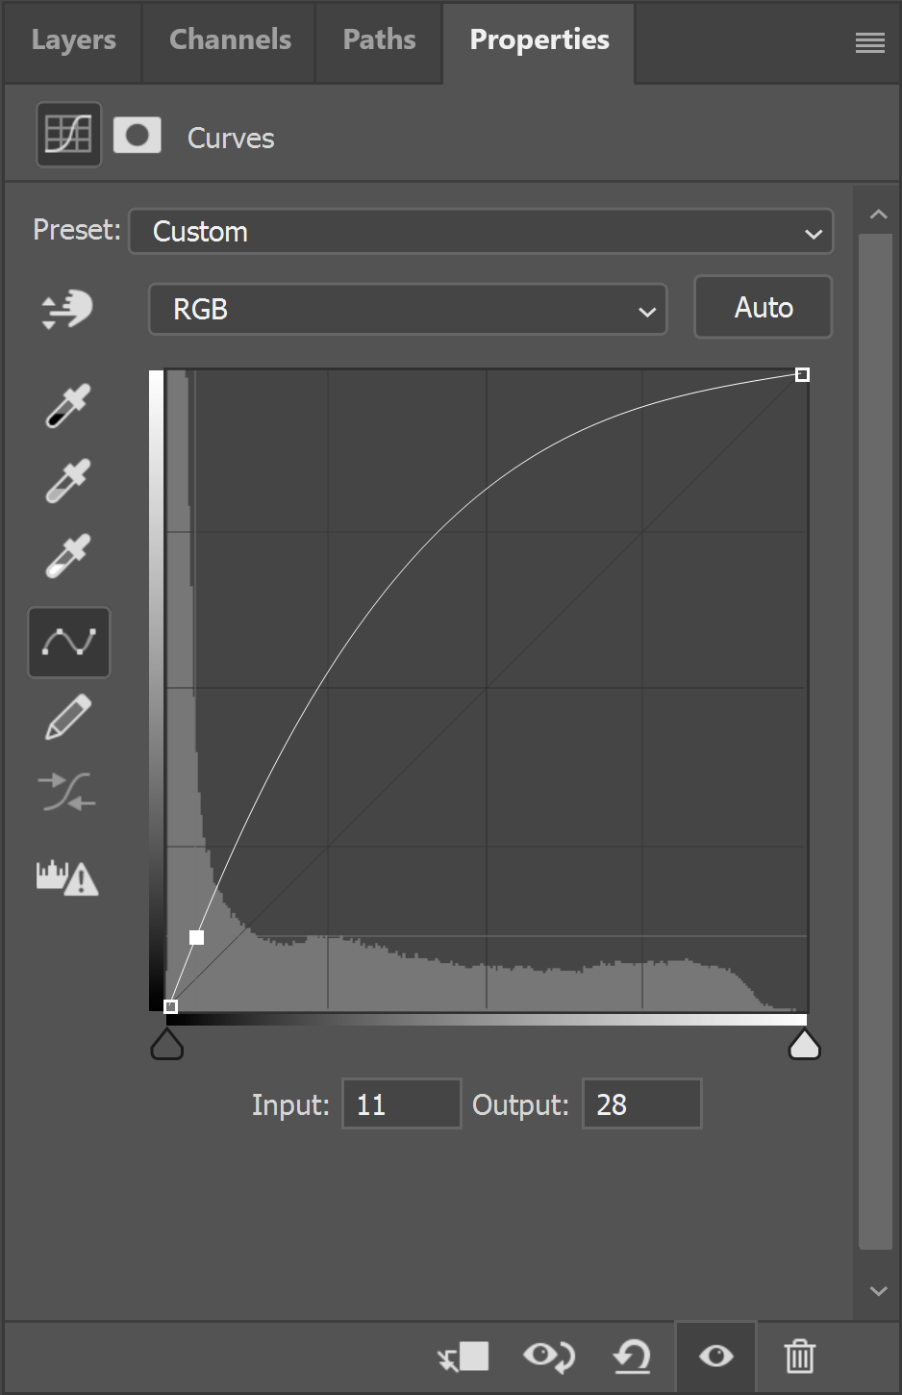Reset the Curves adjustment to defaults

(632, 1357)
